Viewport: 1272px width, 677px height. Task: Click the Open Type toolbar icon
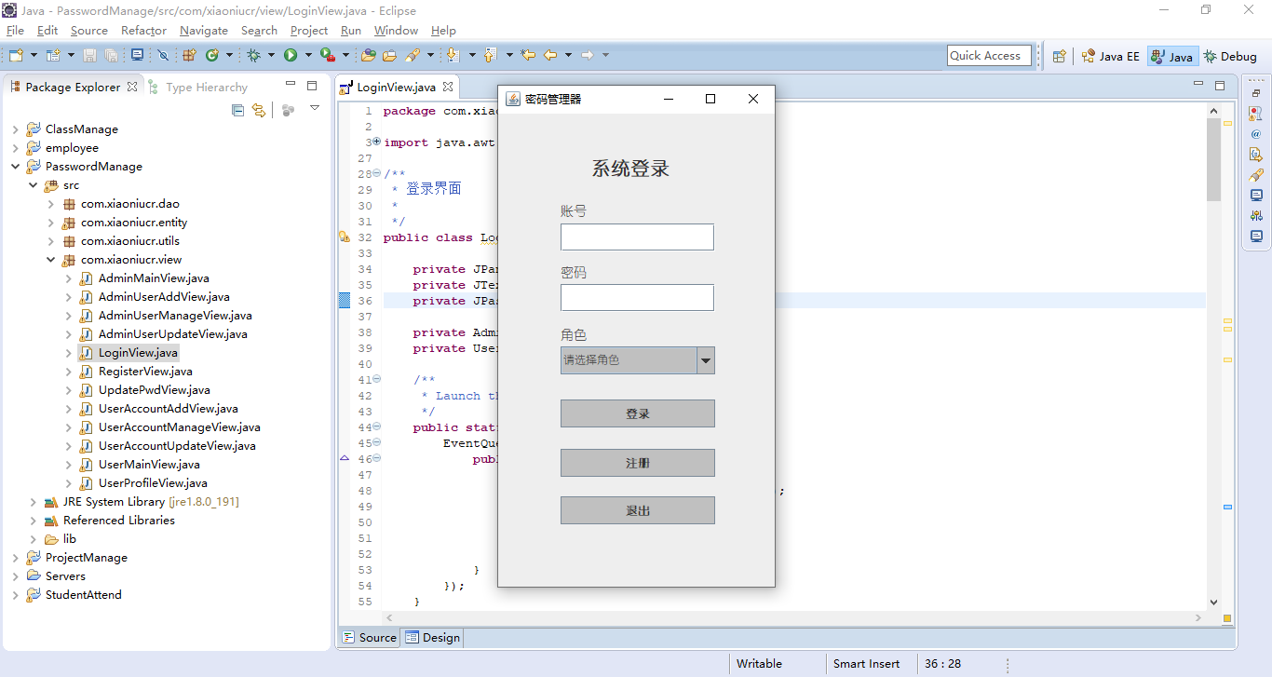[368, 55]
